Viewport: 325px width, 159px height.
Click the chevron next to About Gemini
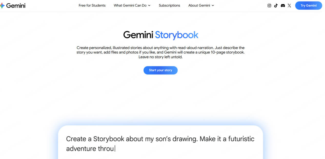click(213, 5)
